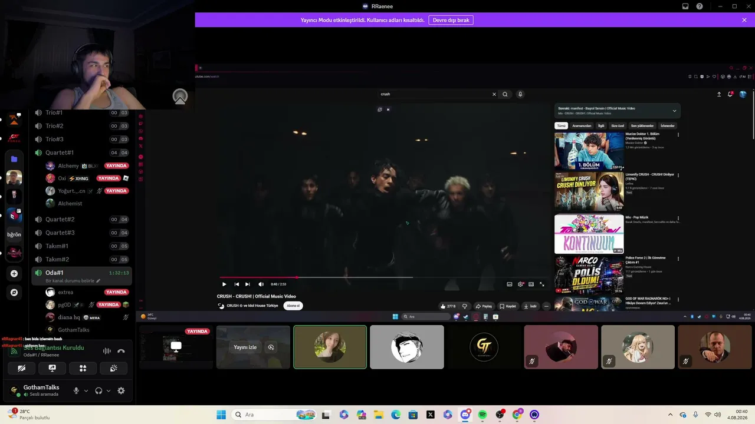The height and width of the screenshot is (424, 755).
Task: Open the bğrön server
Action: (14, 234)
